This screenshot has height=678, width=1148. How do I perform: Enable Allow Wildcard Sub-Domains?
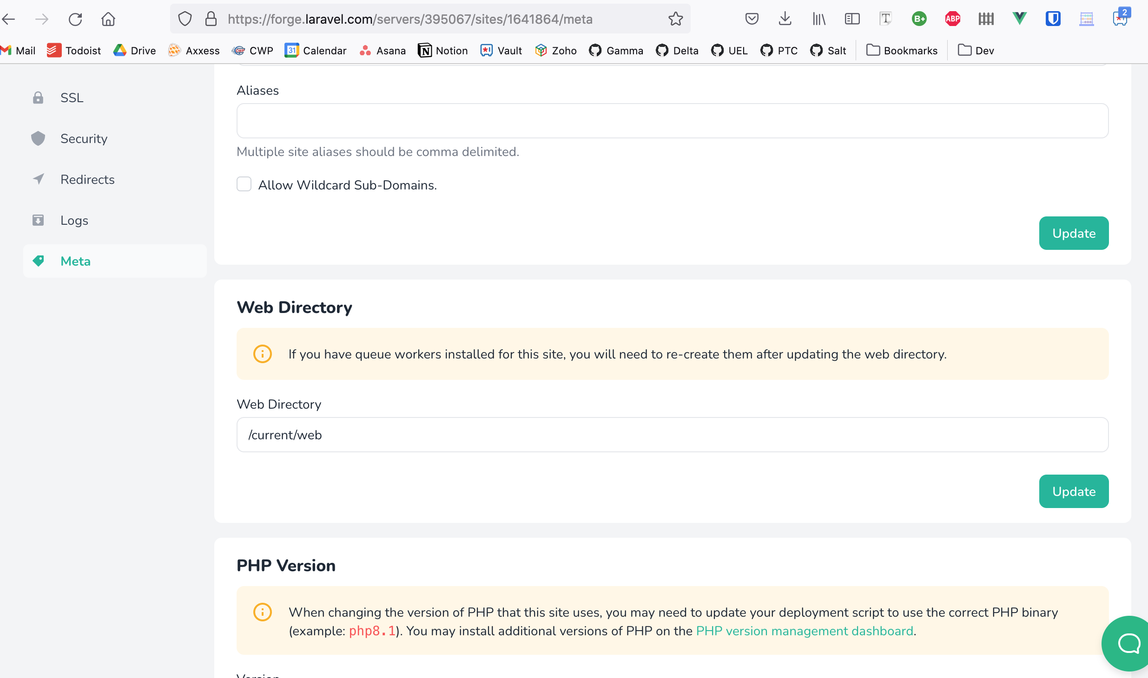coord(244,184)
